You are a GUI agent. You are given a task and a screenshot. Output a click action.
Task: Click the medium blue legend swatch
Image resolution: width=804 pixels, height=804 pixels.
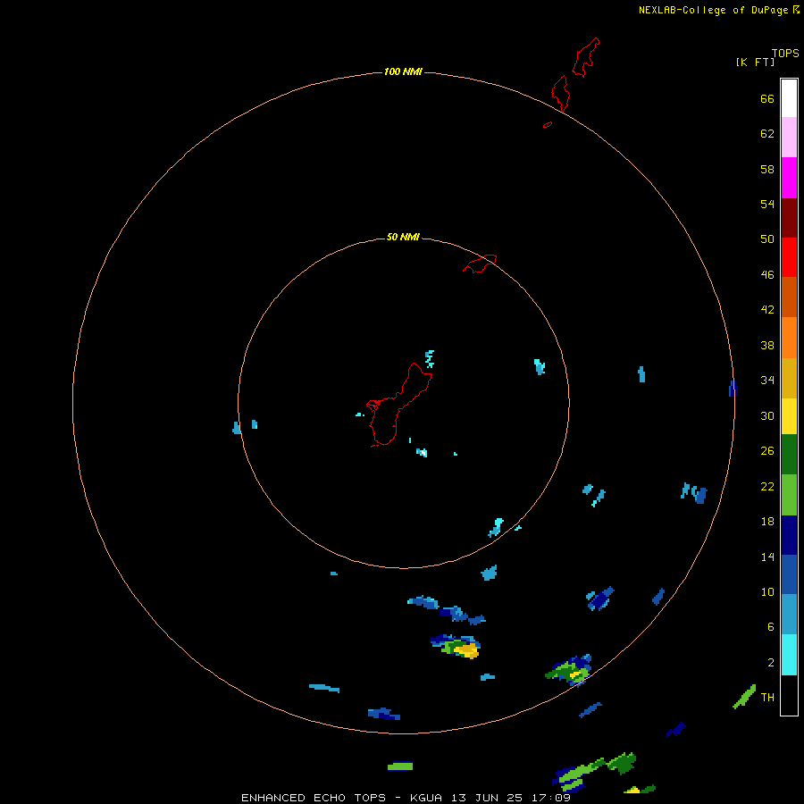point(789,574)
